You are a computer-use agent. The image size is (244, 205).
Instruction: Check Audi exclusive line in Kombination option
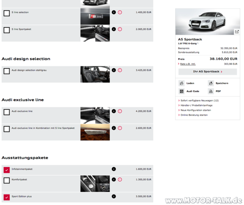point(7,129)
